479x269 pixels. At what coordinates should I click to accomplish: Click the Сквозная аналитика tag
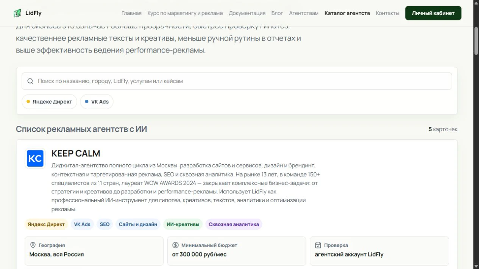point(234,224)
